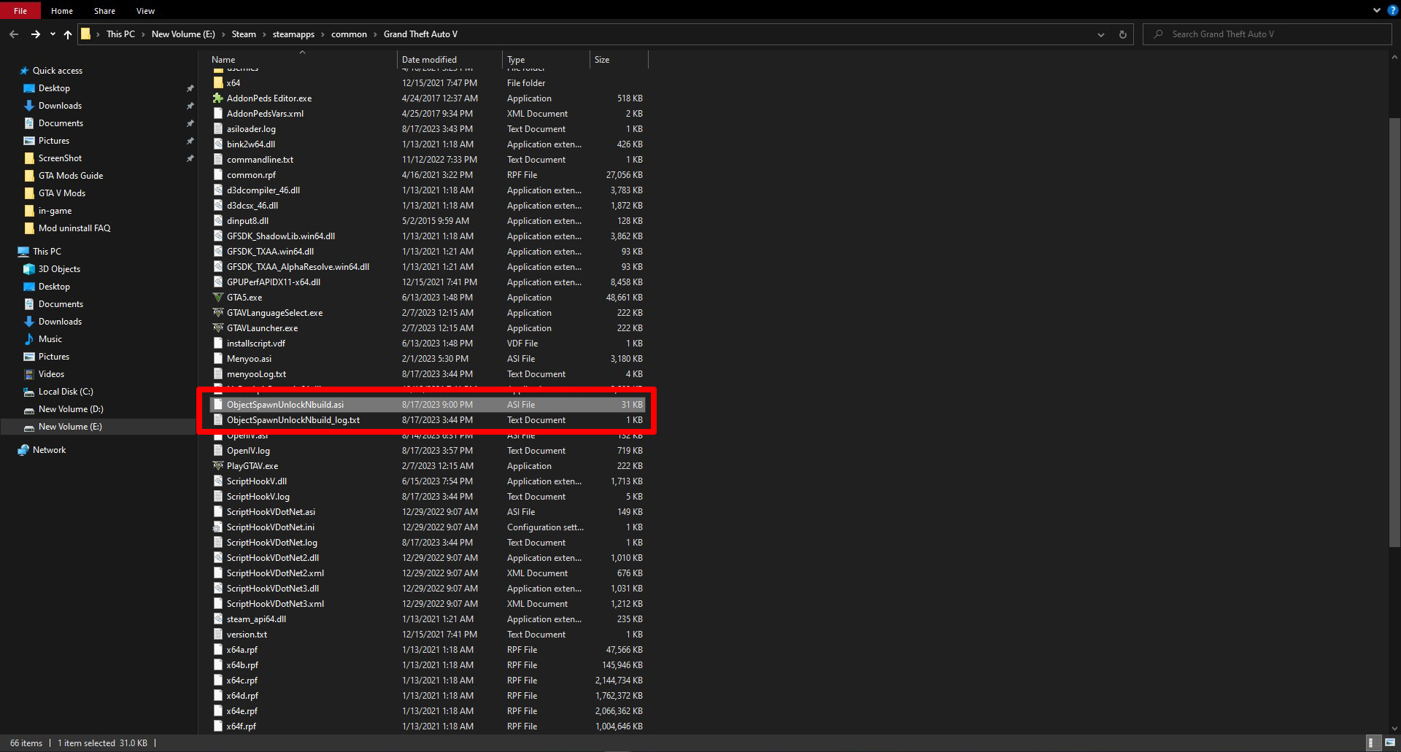This screenshot has height=752, width=1401.
Task: Collapse the ribbon with the chevron arrow
Action: pos(1376,9)
